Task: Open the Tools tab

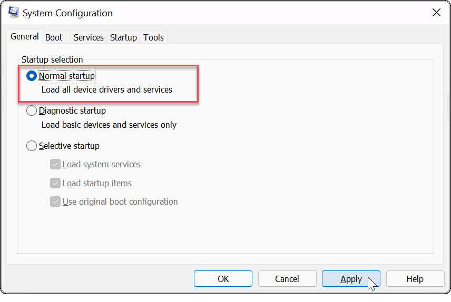Action: coord(153,37)
